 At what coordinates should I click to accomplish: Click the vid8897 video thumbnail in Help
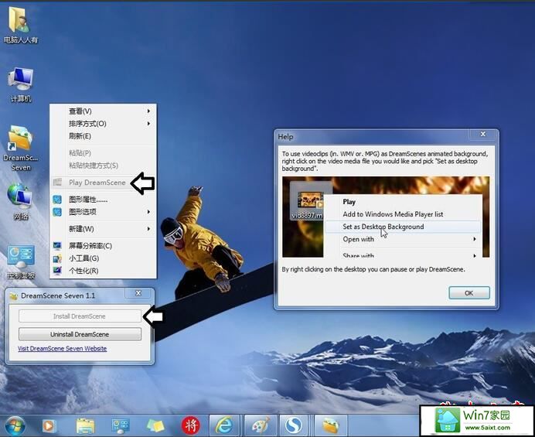(310, 200)
